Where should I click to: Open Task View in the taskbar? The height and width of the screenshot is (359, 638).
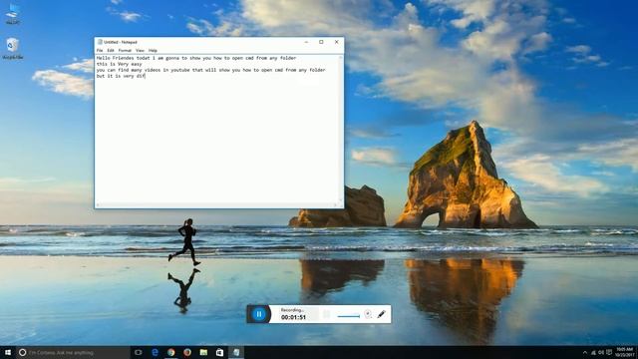(x=138, y=352)
